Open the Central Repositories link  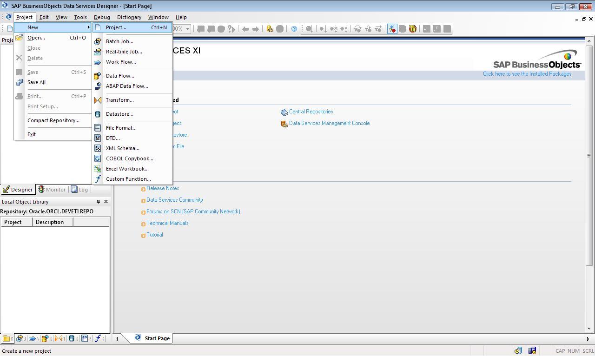point(311,112)
